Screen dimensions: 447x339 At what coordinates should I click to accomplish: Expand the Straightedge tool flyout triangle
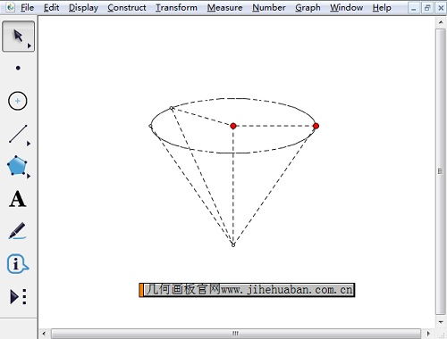click(29, 144)
